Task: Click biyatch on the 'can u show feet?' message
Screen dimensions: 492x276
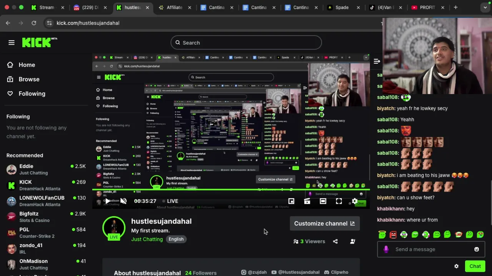Action: pos(386,198)
